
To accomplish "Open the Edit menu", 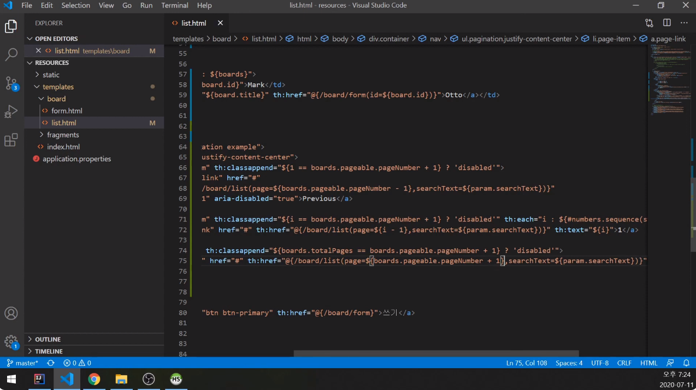I will point(47,5).
